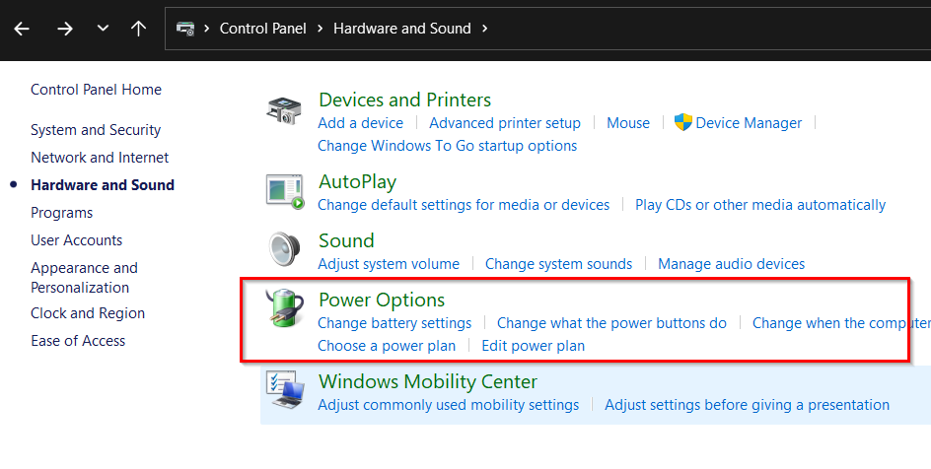This screenshot has width=931, height=469.
Task: Go to Programs category
Action: pyautogui.click(x=62, y=213)
